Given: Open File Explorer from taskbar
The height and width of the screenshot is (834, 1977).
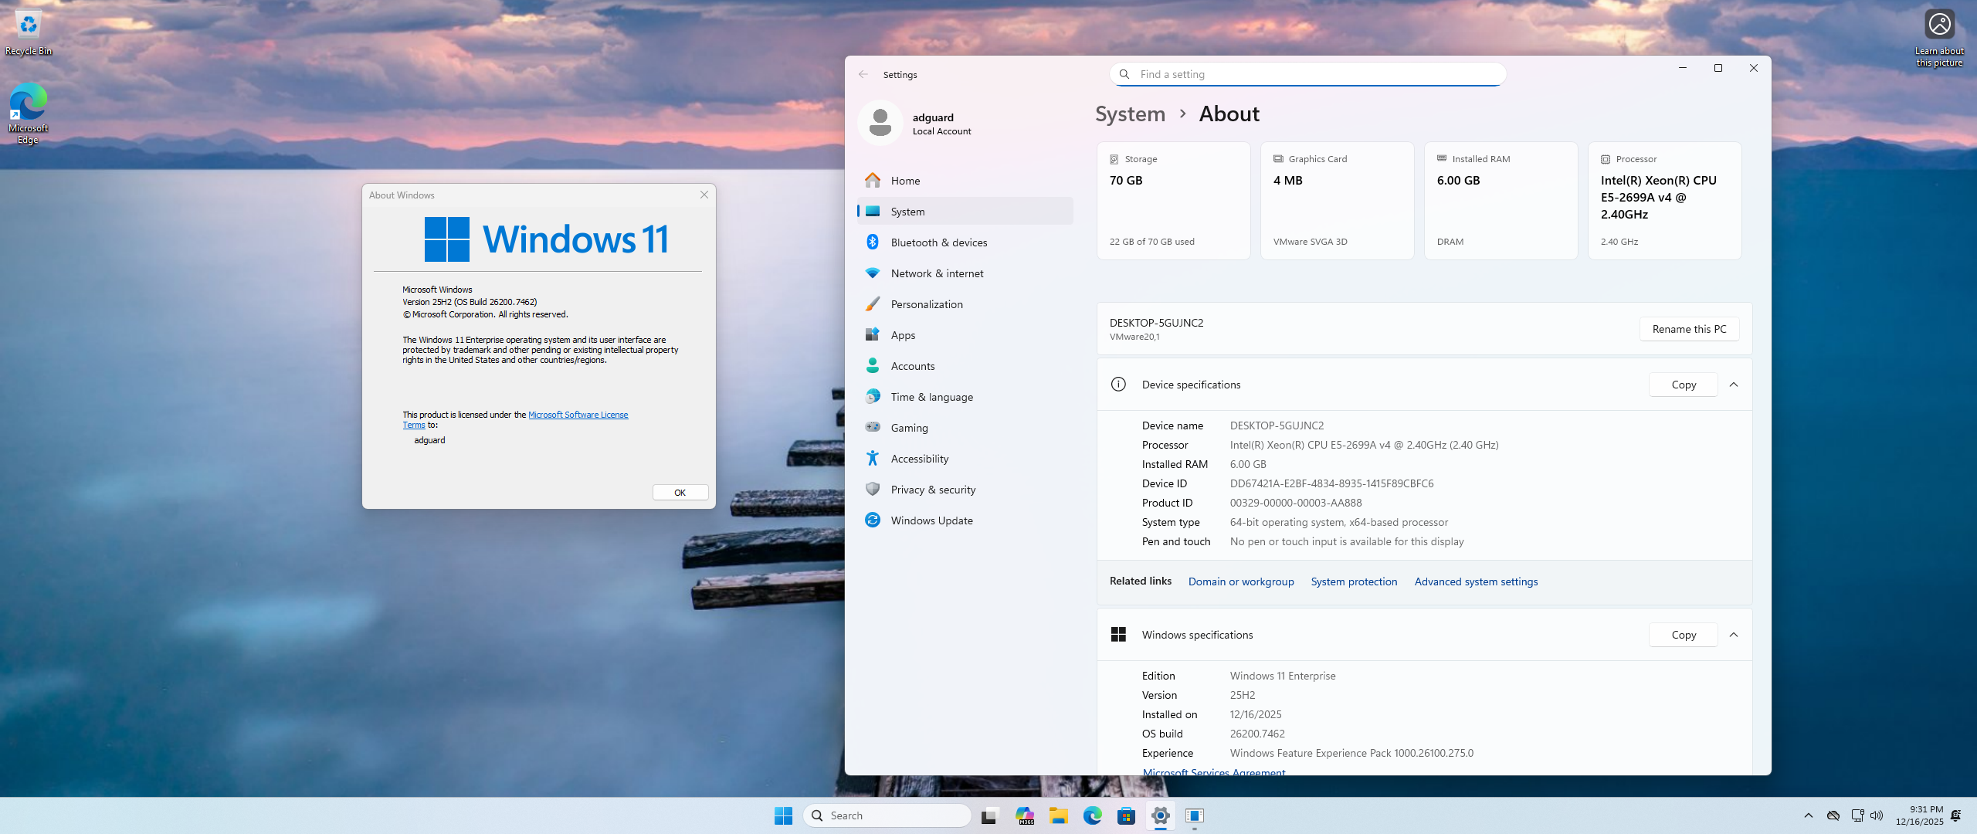Looking at the screenshot, I should point(1058,815).
